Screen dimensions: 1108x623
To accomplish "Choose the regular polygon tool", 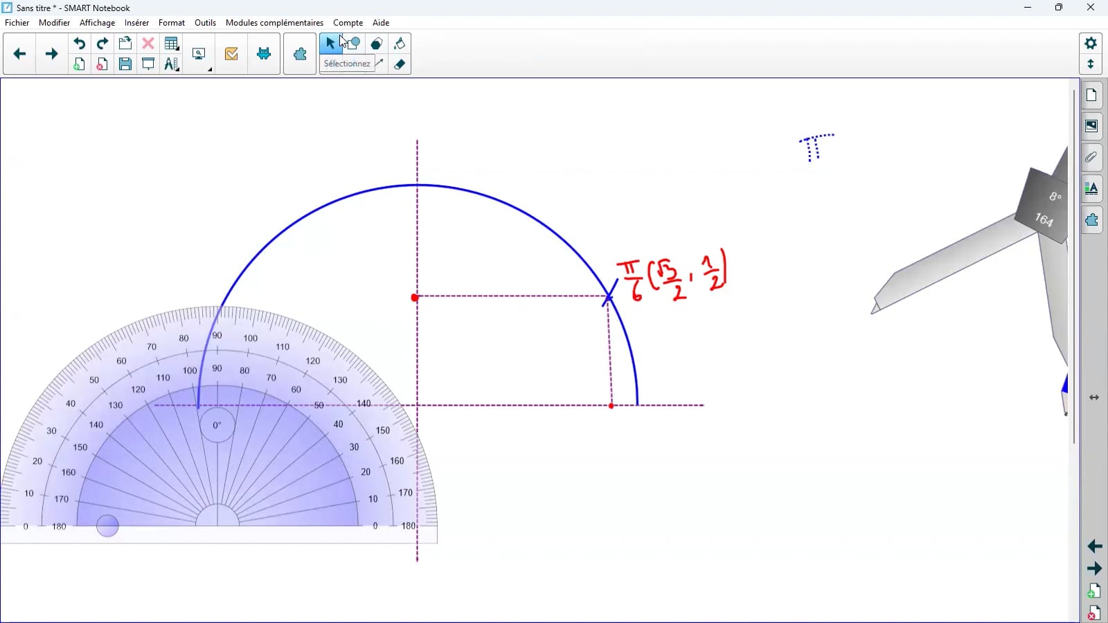I will tap(377, 44).
